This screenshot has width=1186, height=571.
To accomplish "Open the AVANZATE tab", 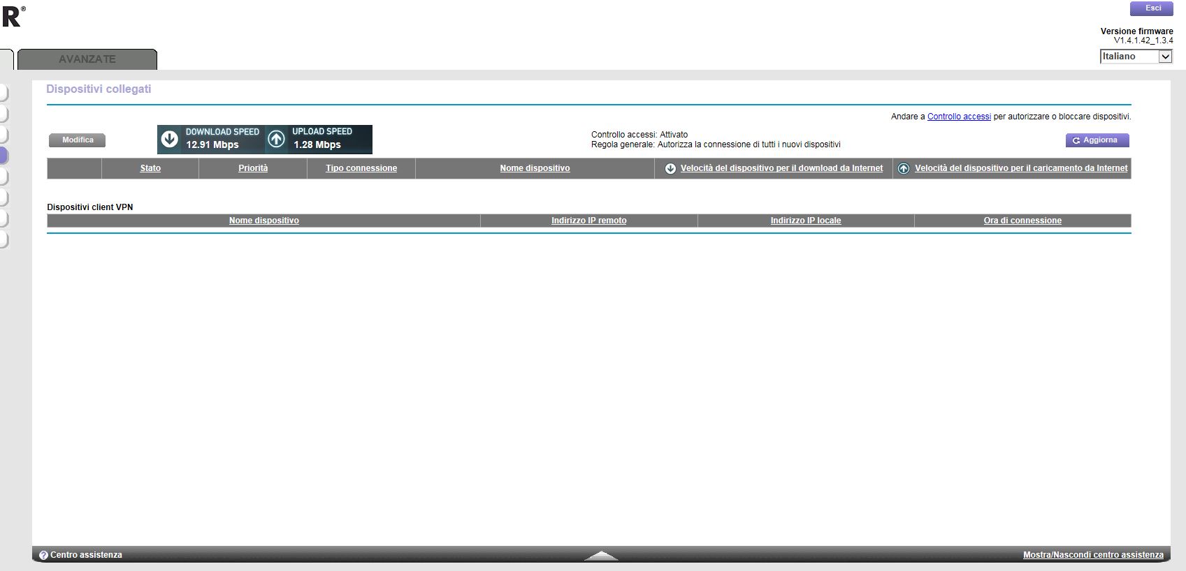I will click(87, 59).
